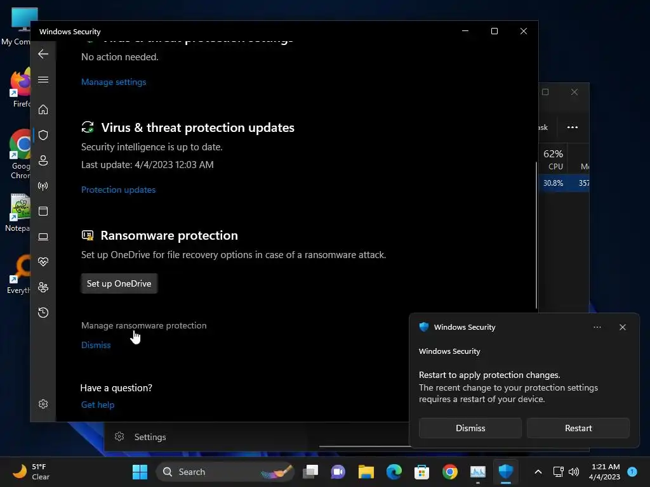
Task: Open Manage settings link
Action: (x=114, y=82)
